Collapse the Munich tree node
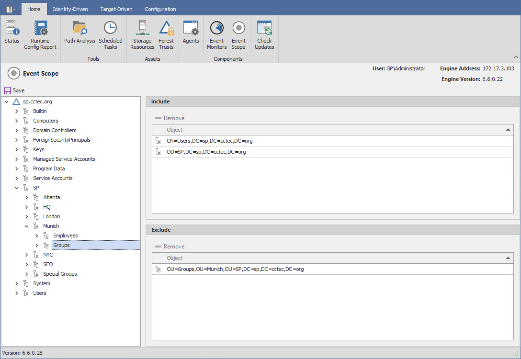The width and height of the screenshot is (521, 359). coord(27,226)
